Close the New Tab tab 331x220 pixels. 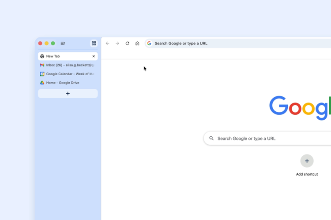[x=94, y=56]
